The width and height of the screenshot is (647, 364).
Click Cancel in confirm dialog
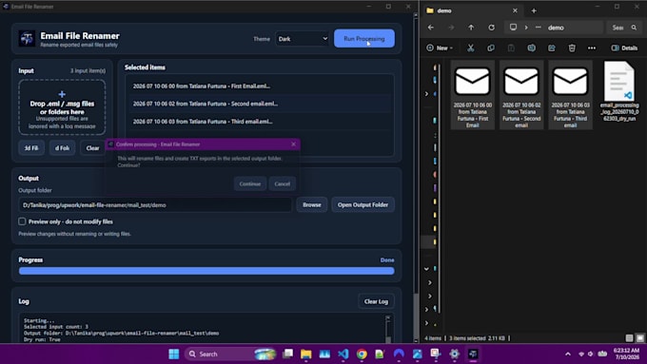(283, 183)
